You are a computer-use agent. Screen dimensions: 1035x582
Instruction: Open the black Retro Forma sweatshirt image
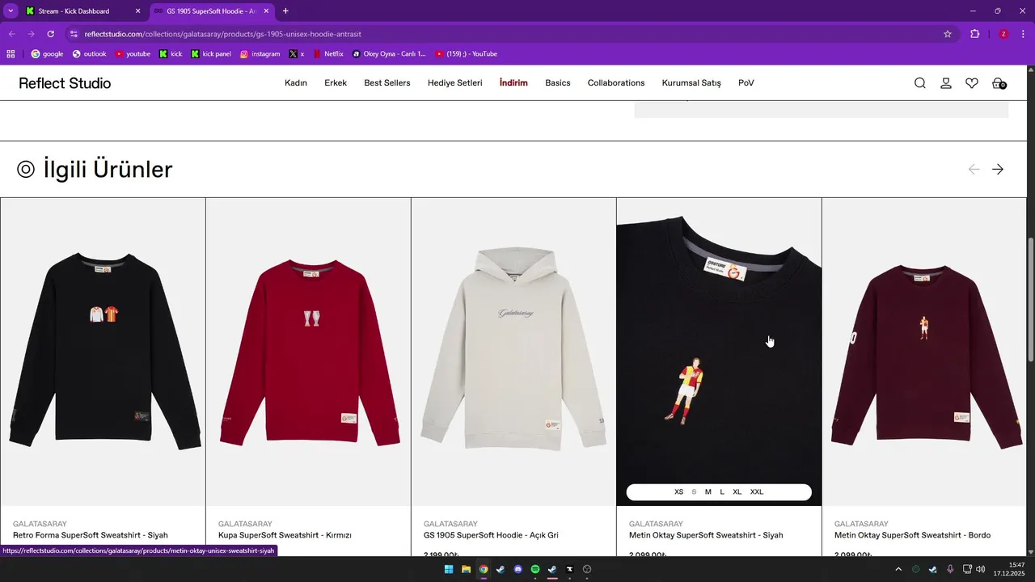(103, 352)
